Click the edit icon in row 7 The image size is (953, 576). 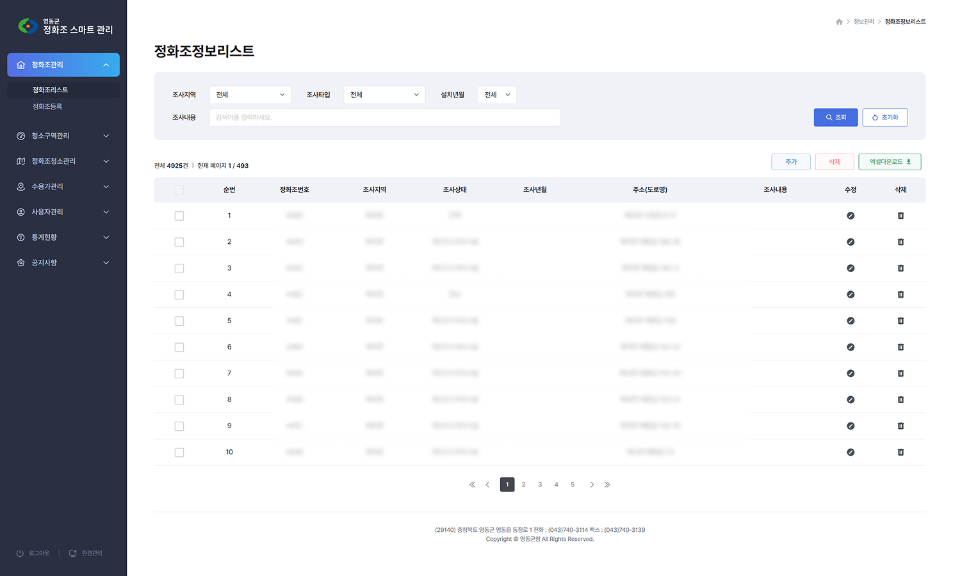click(x=851, y=373)
